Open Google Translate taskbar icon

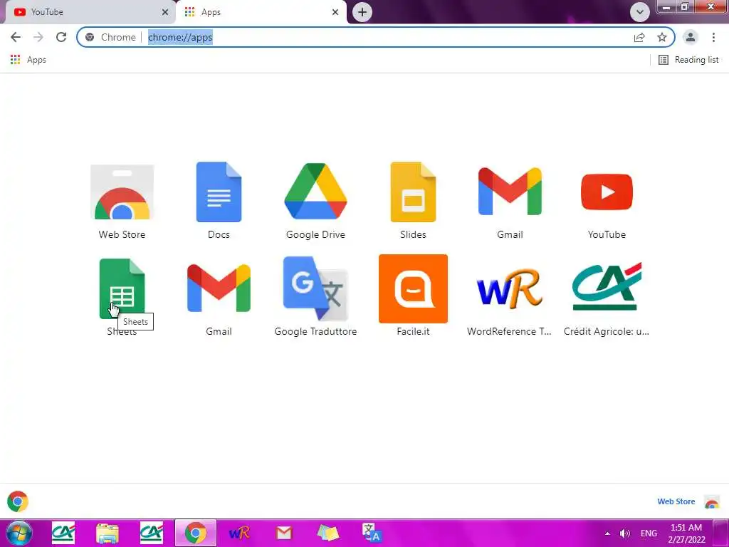coord(372,533)
